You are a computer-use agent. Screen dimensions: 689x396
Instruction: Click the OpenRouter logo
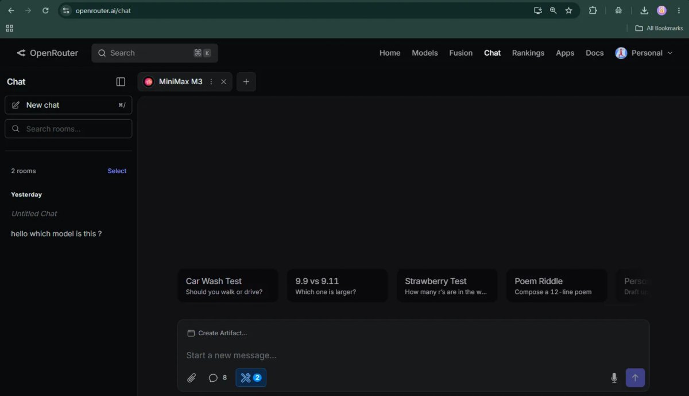pos(47,53)
